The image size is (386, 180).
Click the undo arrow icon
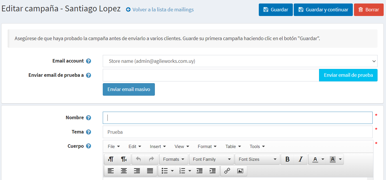pos(138,159)
